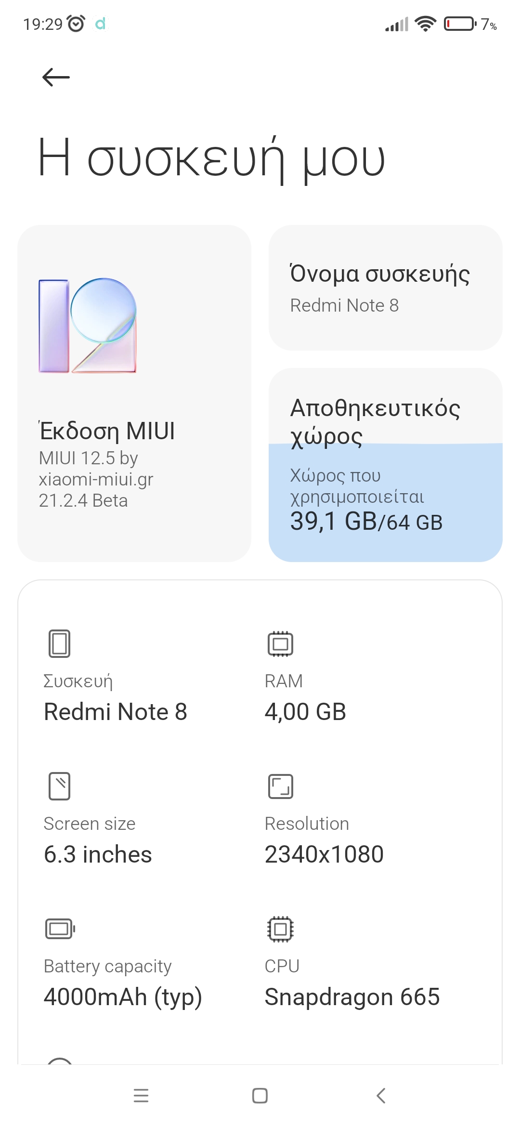Tap the 4000mAh battery capacity value
This screenshot has height=1127, width=520.
click(x=122, y=997)
